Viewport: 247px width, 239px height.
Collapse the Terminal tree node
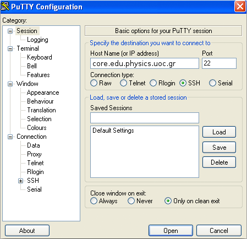click(x=10, y=48)
